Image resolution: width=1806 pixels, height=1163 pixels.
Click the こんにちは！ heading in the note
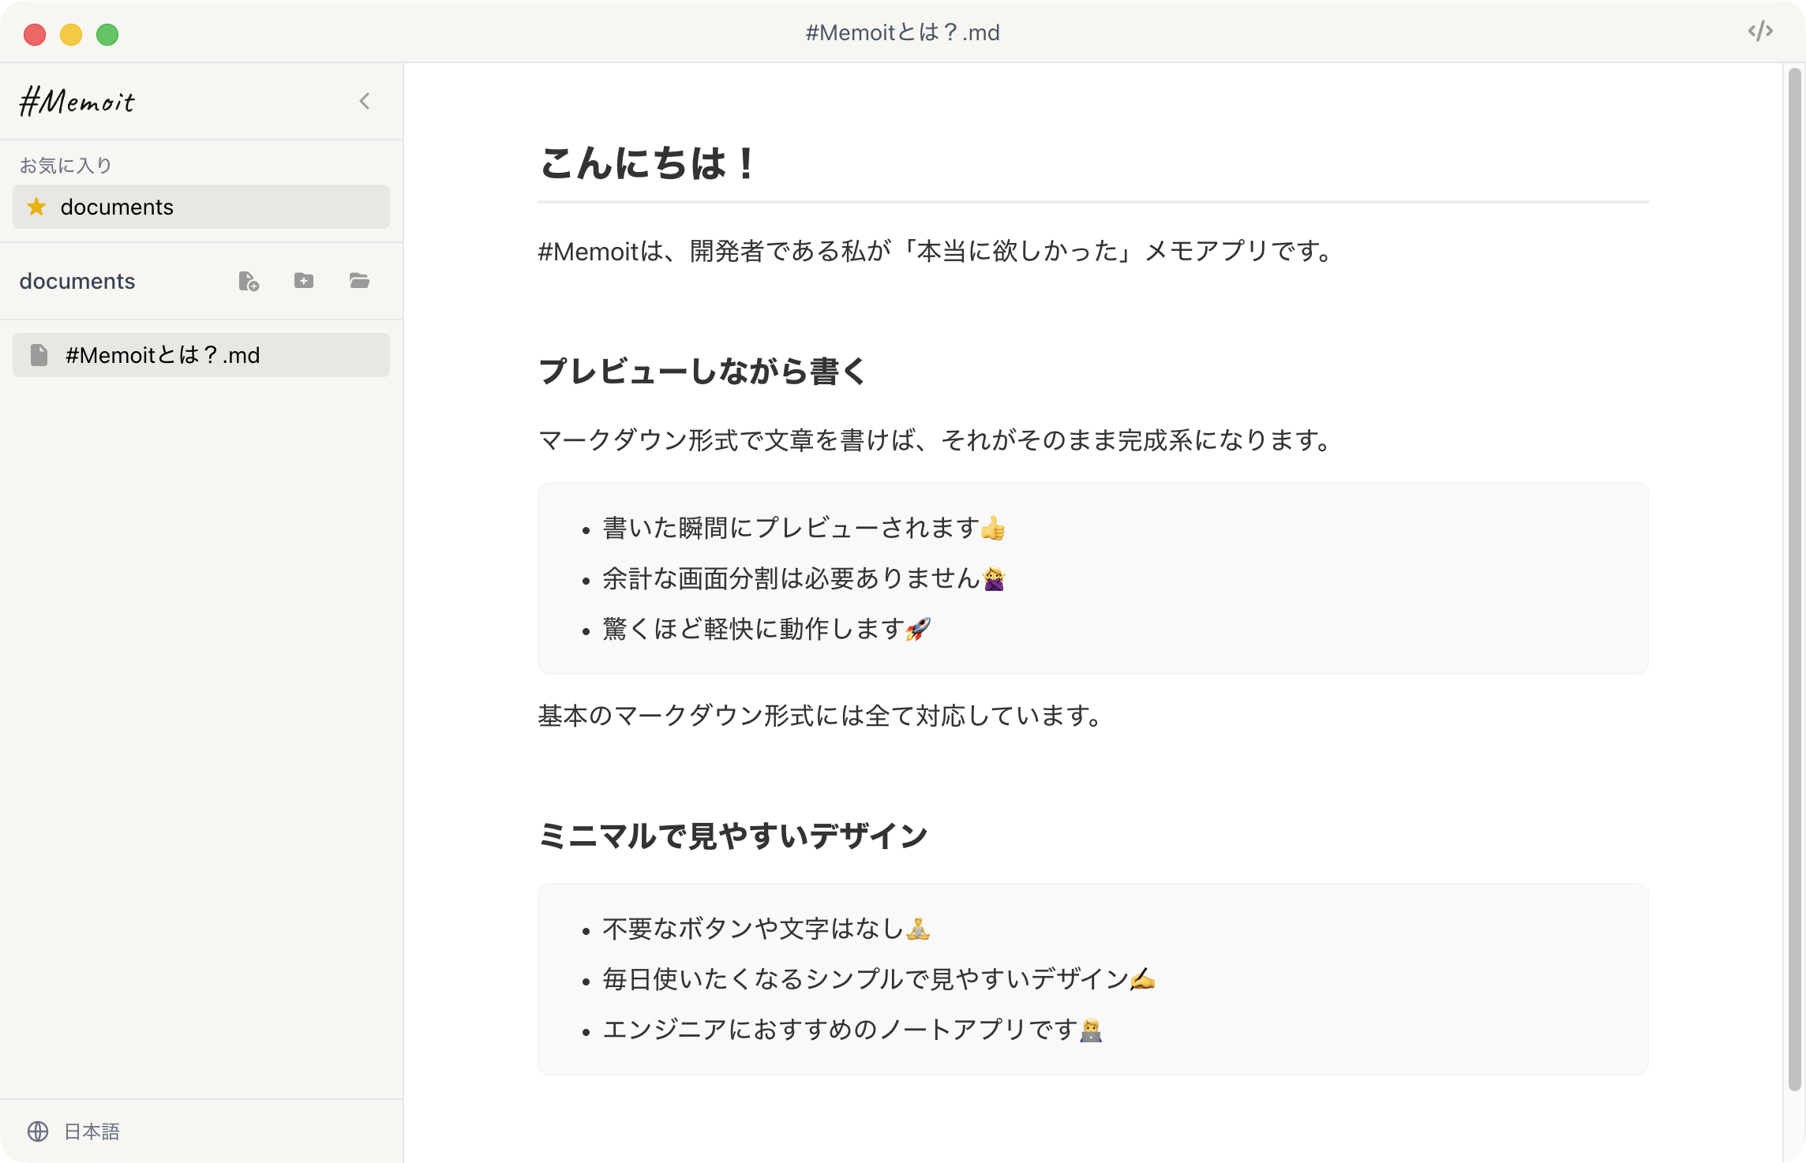(645, 164)
